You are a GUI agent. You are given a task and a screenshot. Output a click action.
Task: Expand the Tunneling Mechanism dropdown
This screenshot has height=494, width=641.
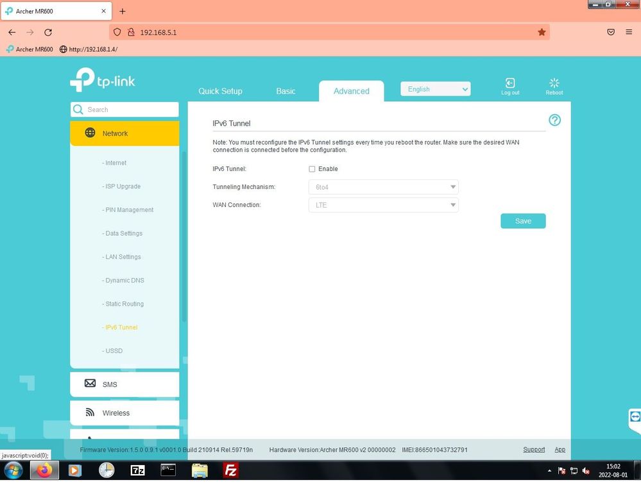(x=383, y=187)
